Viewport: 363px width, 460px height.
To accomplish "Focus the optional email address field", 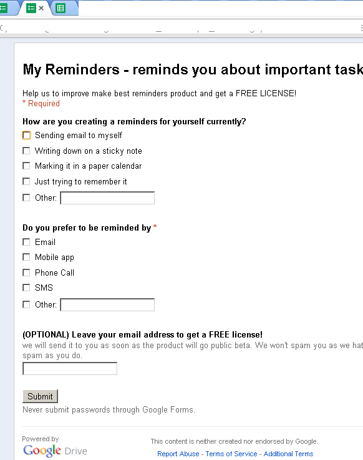I will [70, 369].
